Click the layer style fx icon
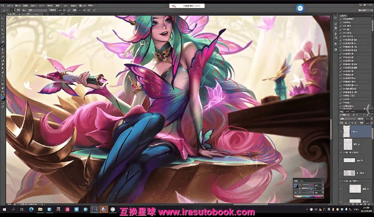Screen dimensions: 374x217 349,204
